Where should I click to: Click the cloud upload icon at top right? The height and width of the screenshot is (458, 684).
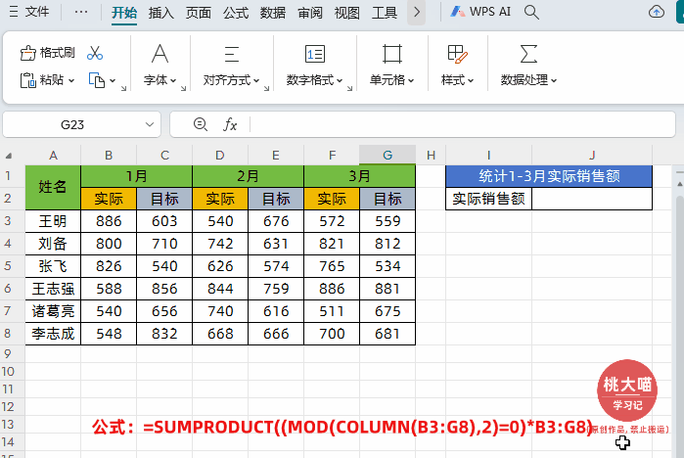pos(657,12)
